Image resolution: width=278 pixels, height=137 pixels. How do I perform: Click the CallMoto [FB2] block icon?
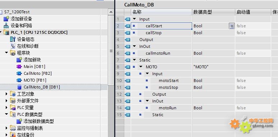[19, 73]
